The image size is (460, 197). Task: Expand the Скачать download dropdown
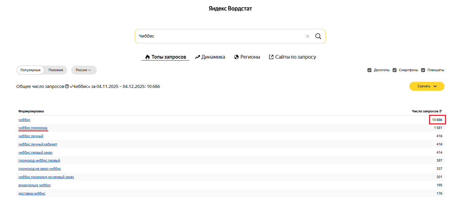[x=427, y=86]
